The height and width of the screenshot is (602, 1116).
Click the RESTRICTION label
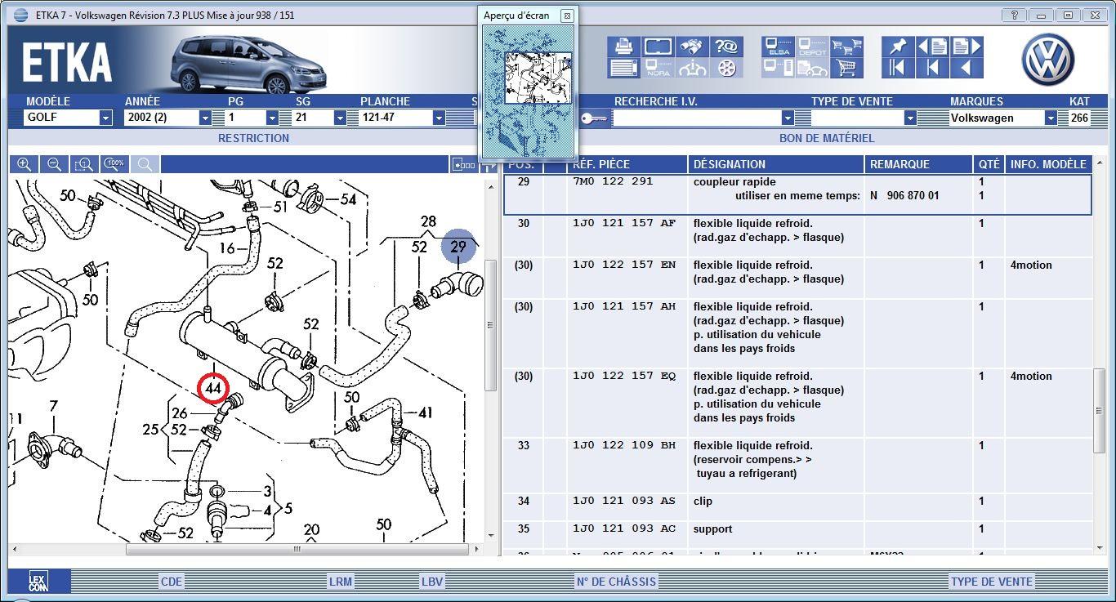(253, 138)
